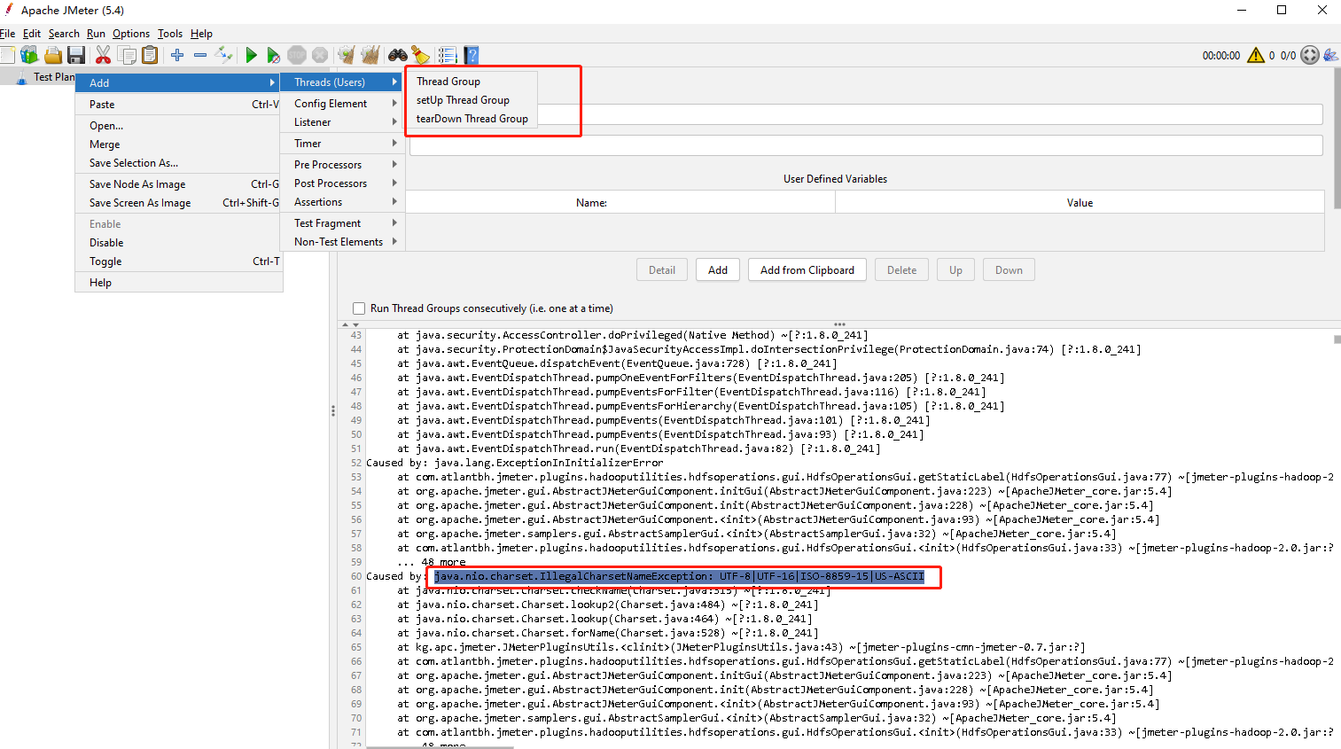Open the Edit menu in menu bar
The image size is (1341, 749).
coord(32,34)
